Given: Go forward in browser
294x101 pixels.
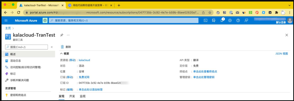Looking at the screenshot, I should point(12,13).
